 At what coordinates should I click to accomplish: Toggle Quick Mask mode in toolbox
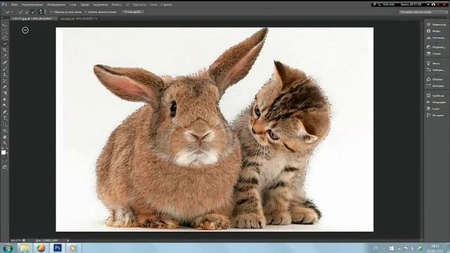point(5,161)
